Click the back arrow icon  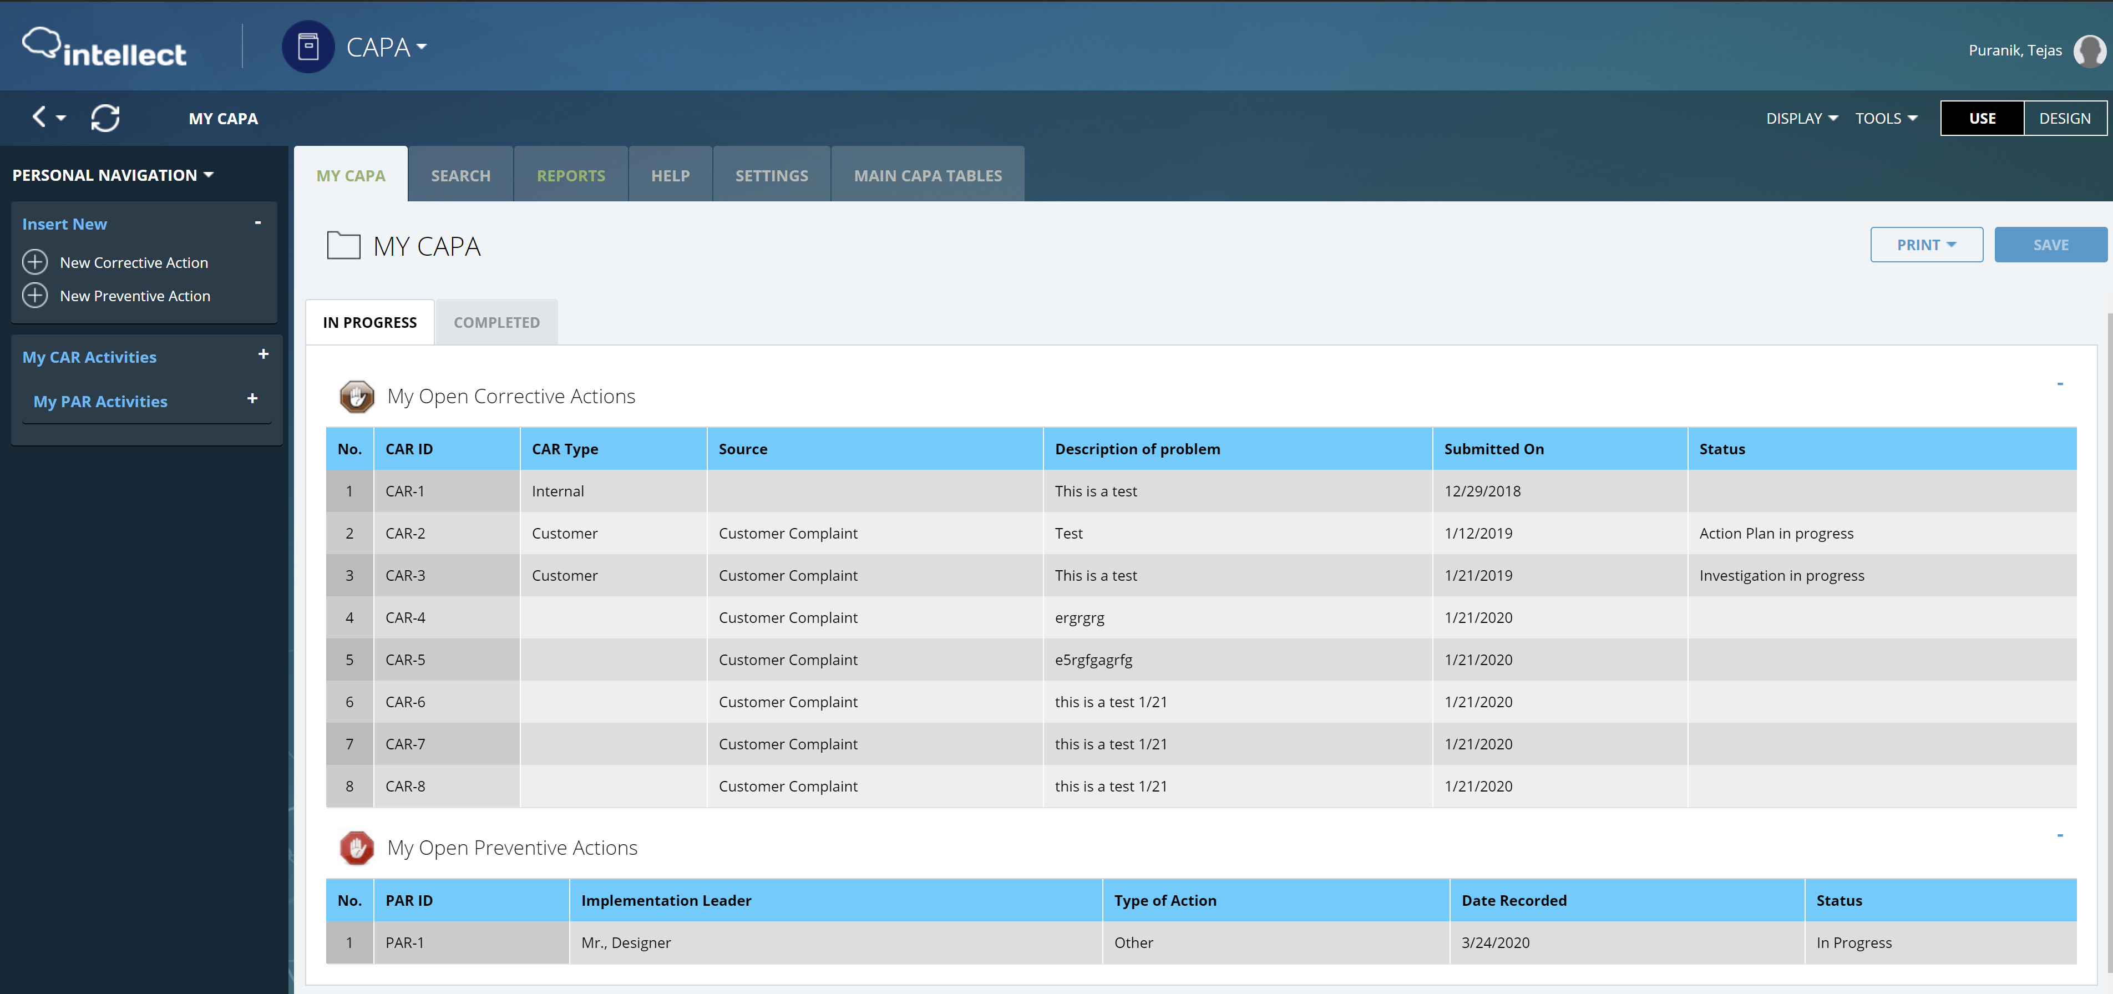coord(38,117)
